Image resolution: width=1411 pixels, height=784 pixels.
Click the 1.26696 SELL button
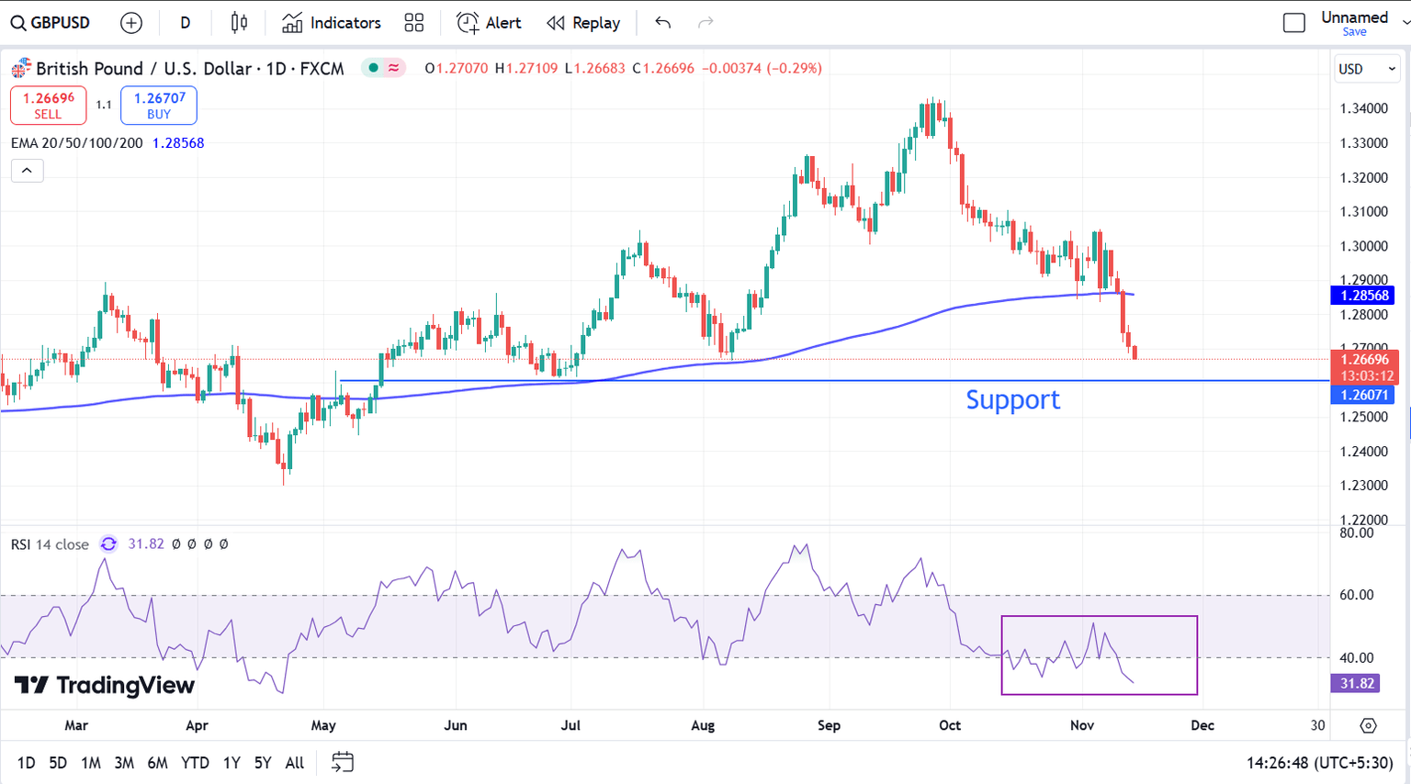click(49, 106)
